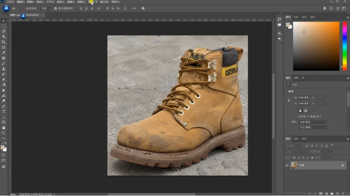The height and width of the screenshot is (196, 350).
Task: Select the Clone Stamp tool
Action: [x=4, y=69]
